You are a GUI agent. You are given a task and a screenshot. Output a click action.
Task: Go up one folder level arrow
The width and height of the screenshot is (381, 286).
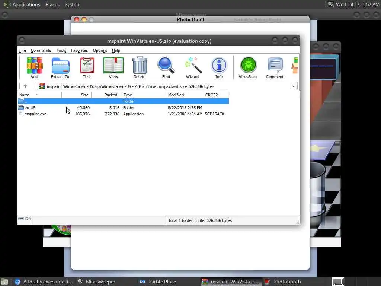pos(25,86)
